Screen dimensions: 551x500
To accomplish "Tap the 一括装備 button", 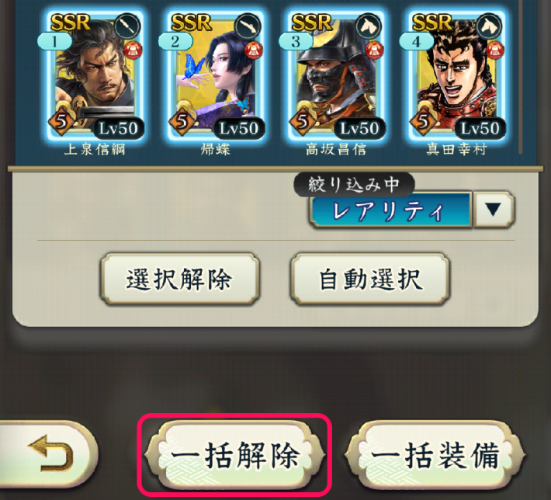I will (x=435, y=455).
